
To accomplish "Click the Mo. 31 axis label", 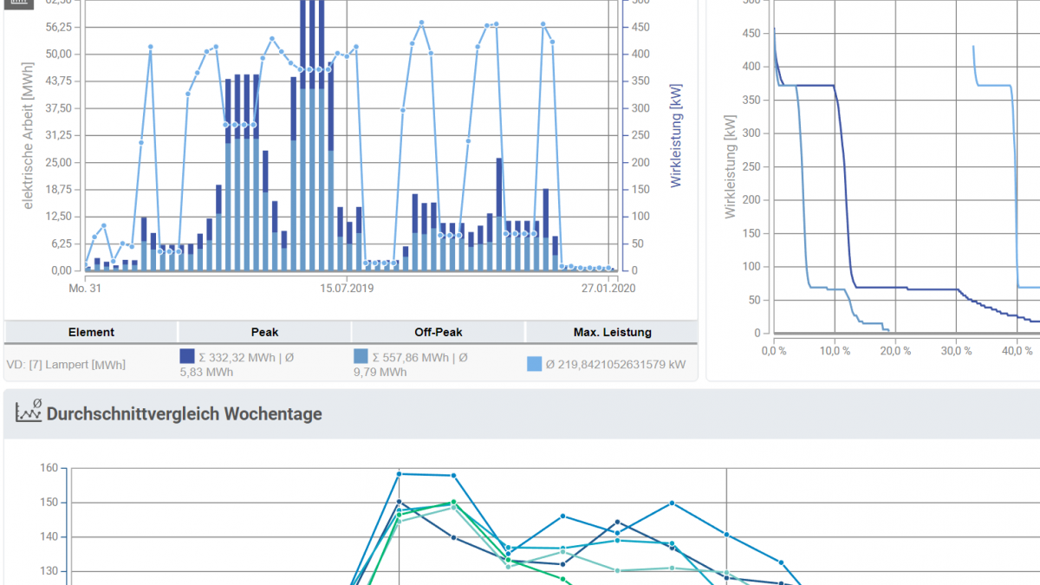I will click(x=85, y=288).
